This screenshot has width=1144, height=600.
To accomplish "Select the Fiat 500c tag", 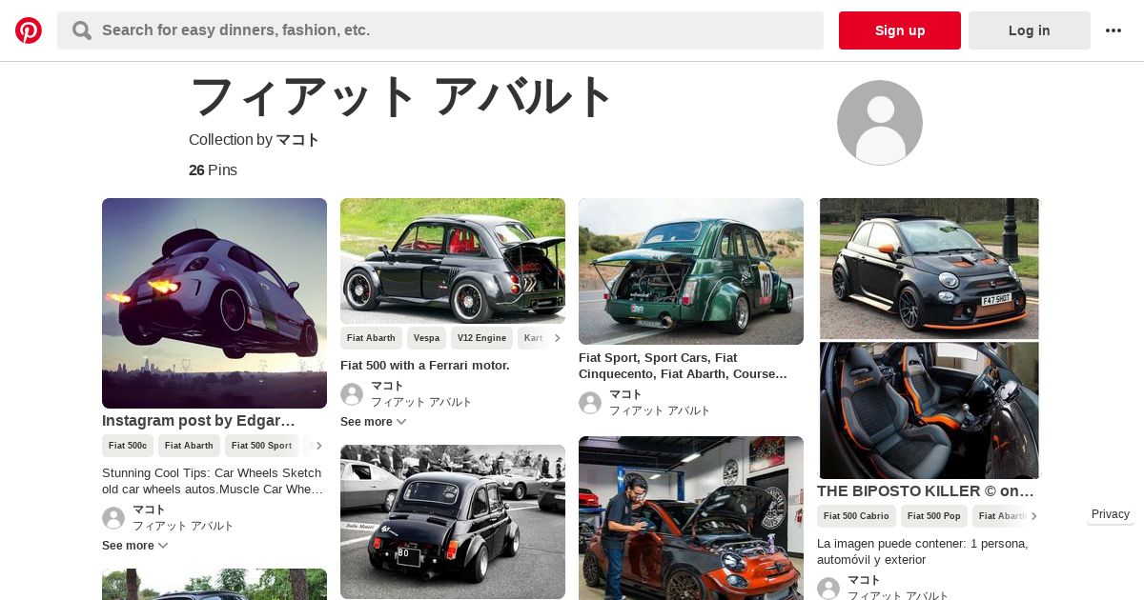I will click(x=128, y=446).
